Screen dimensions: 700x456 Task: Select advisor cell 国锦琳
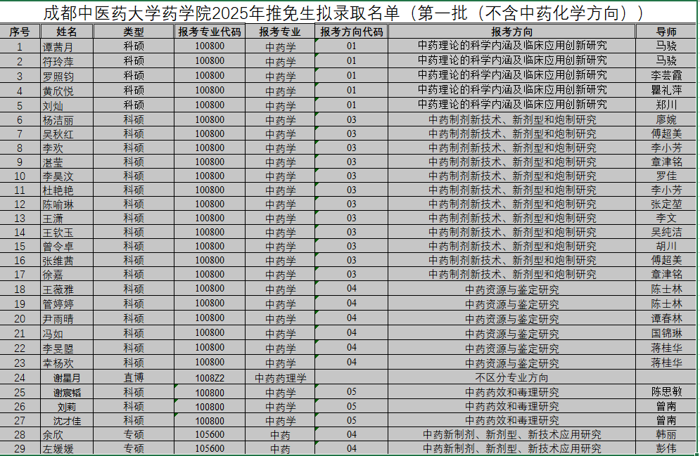[x=666, y=333]
